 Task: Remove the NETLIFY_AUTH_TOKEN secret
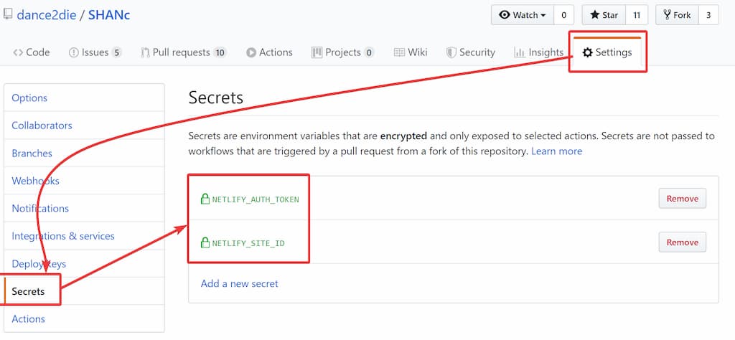[682, 199]
